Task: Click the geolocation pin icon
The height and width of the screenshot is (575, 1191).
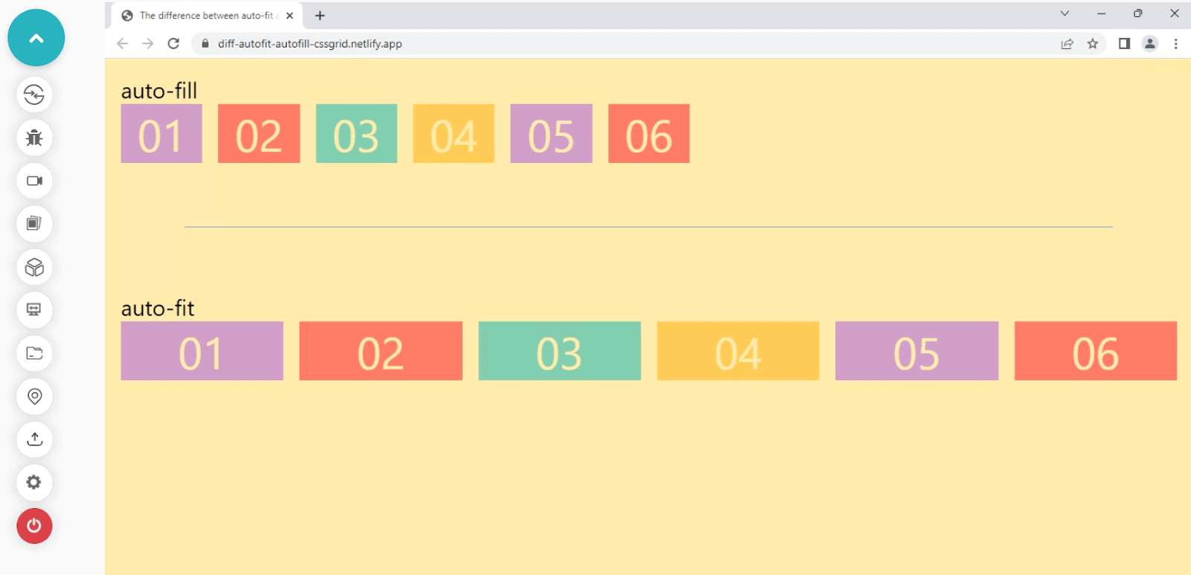Action: coord(34,396)
